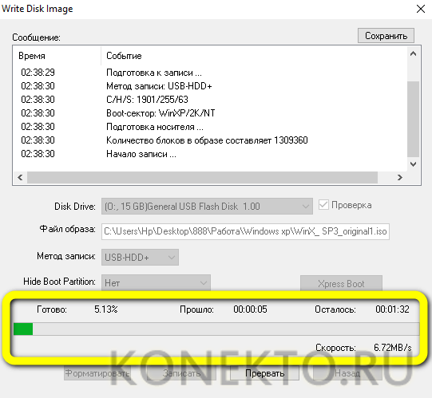
Task: Click the horizontal scrollbar thumb in log
Action: pyautogui.click(x=202, y=178)
